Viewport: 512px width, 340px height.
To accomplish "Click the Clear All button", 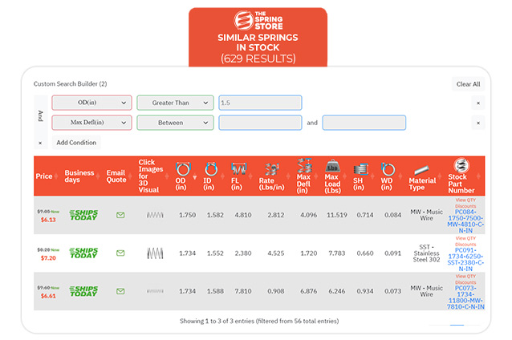I will coord(468,84).
